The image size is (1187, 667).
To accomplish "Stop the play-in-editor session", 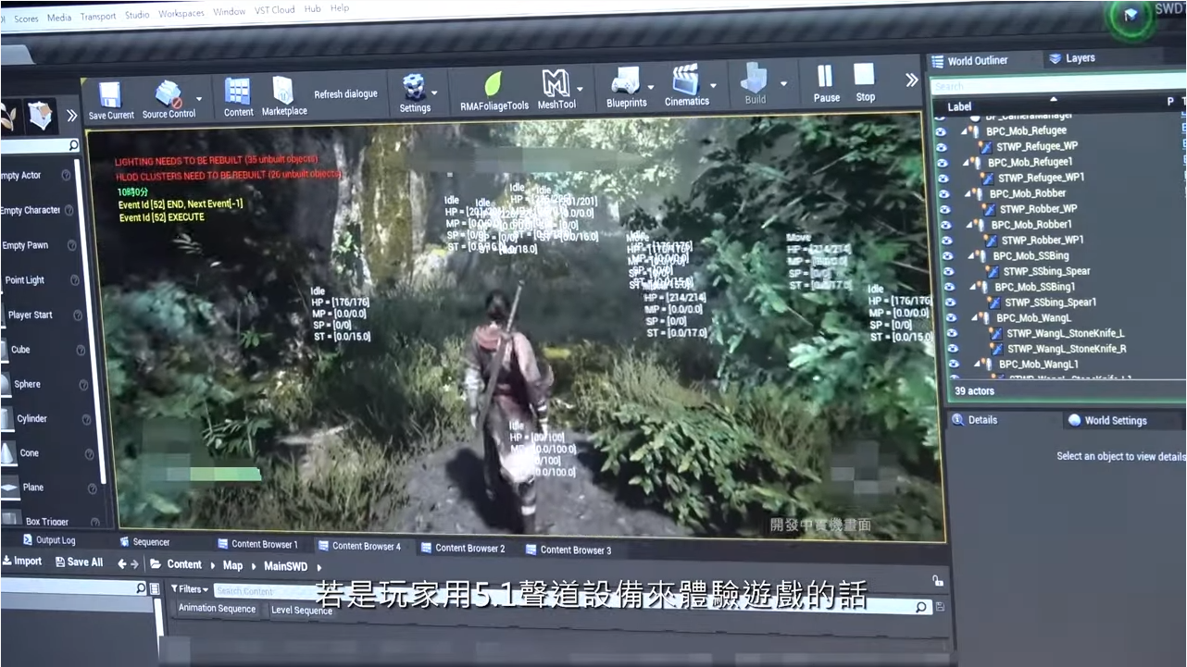I will [864, 75].
